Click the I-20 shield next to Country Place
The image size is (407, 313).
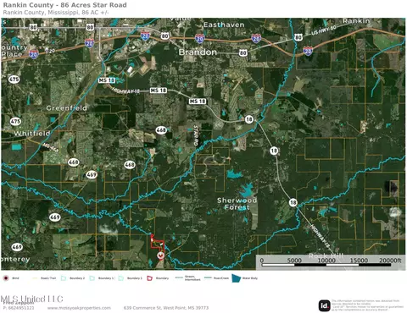pyautogui.click(x=34, y=54)
